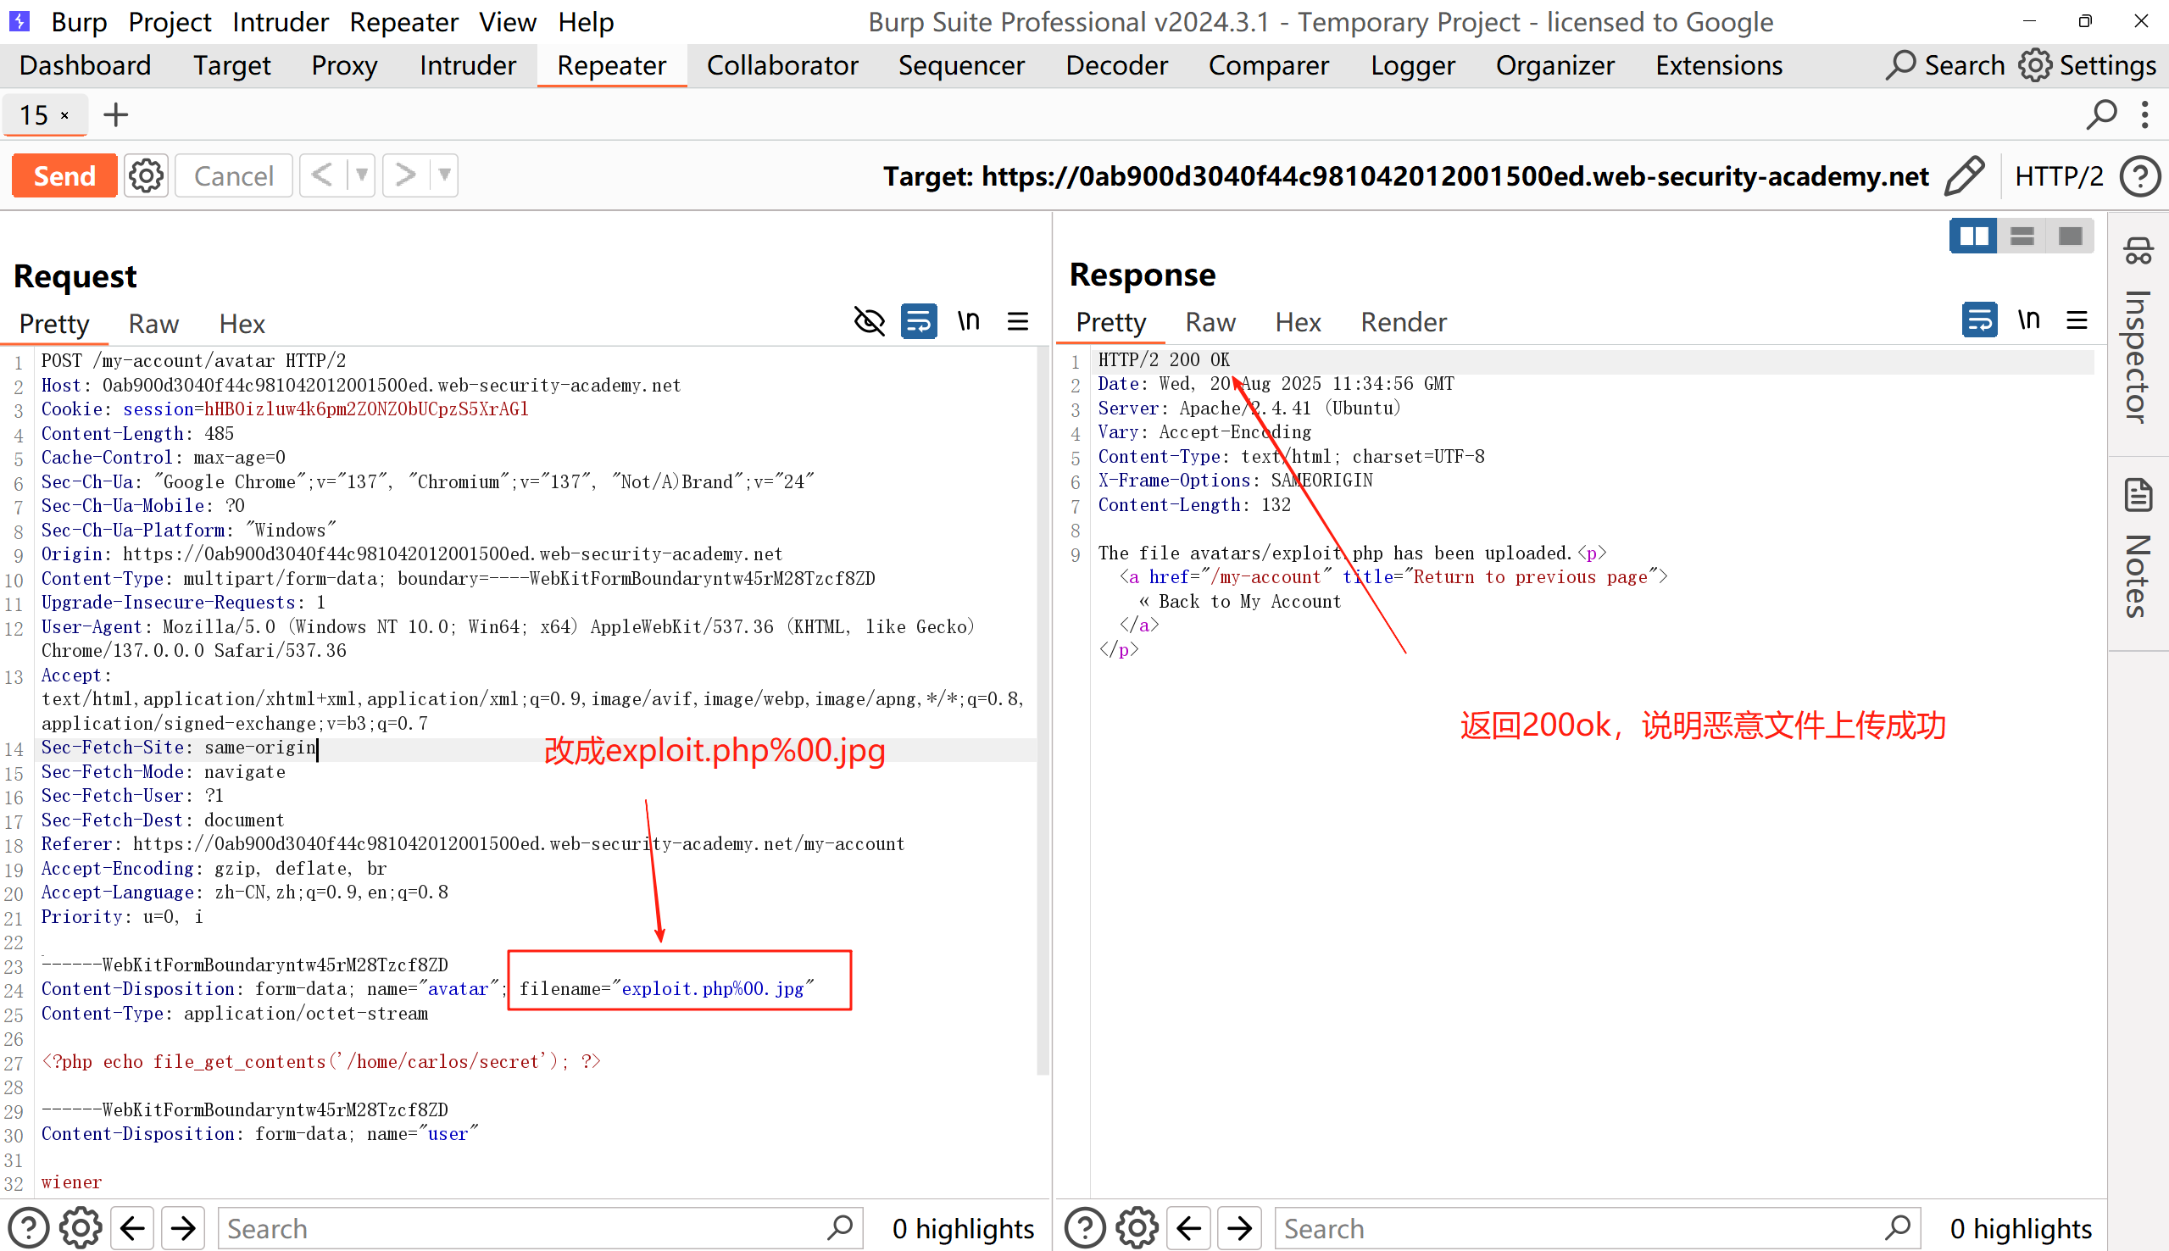Select top-bottom stacked layout icon

2022,236
